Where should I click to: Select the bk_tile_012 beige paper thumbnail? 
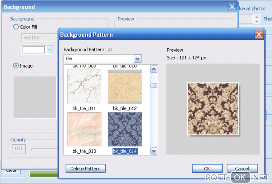click(125, 87)
